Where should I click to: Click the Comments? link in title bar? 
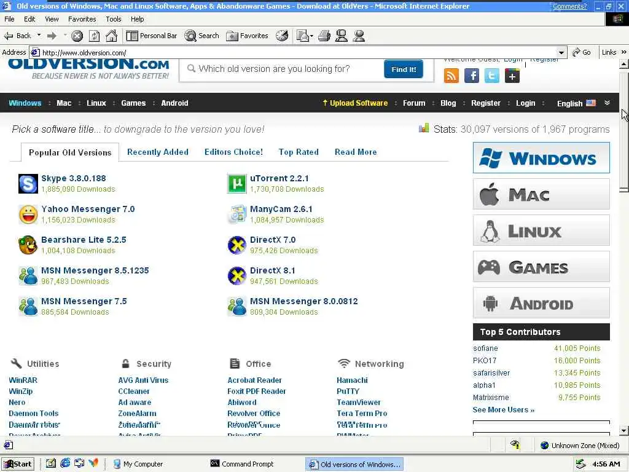[x=569, y=6]
